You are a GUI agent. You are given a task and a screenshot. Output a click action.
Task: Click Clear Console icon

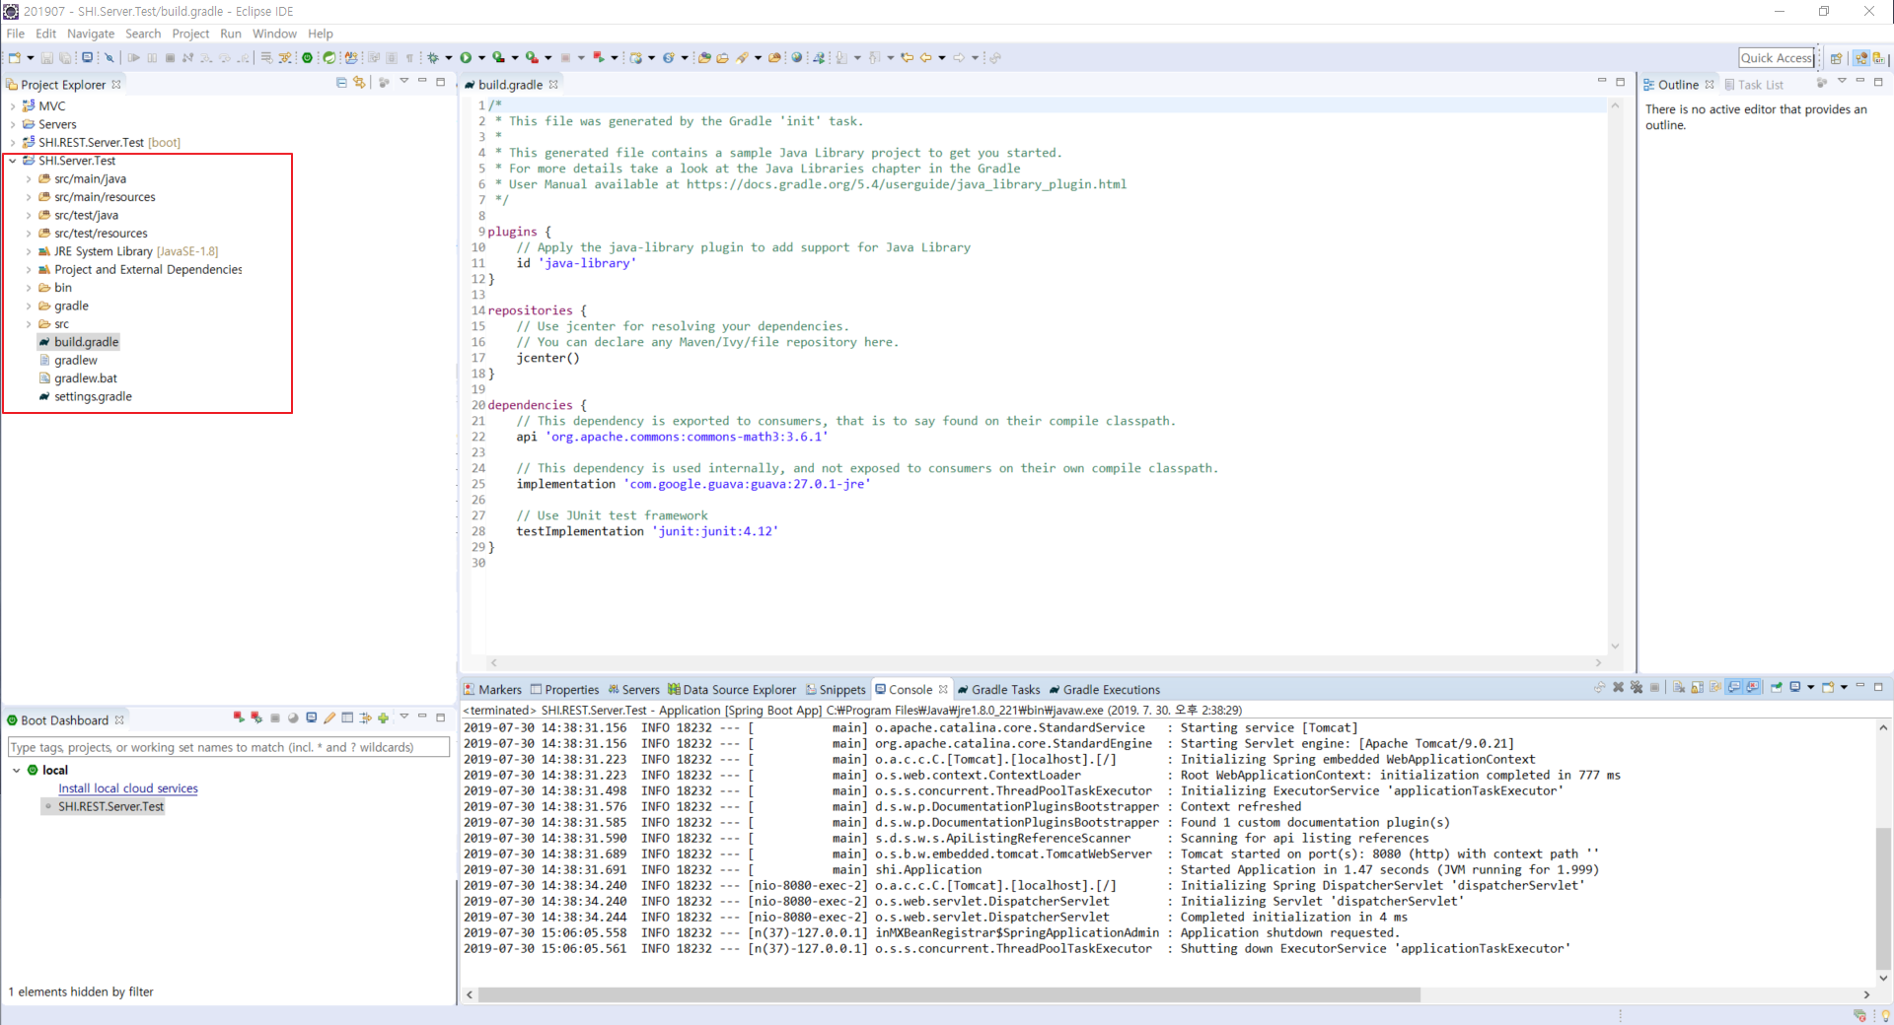1679,687
